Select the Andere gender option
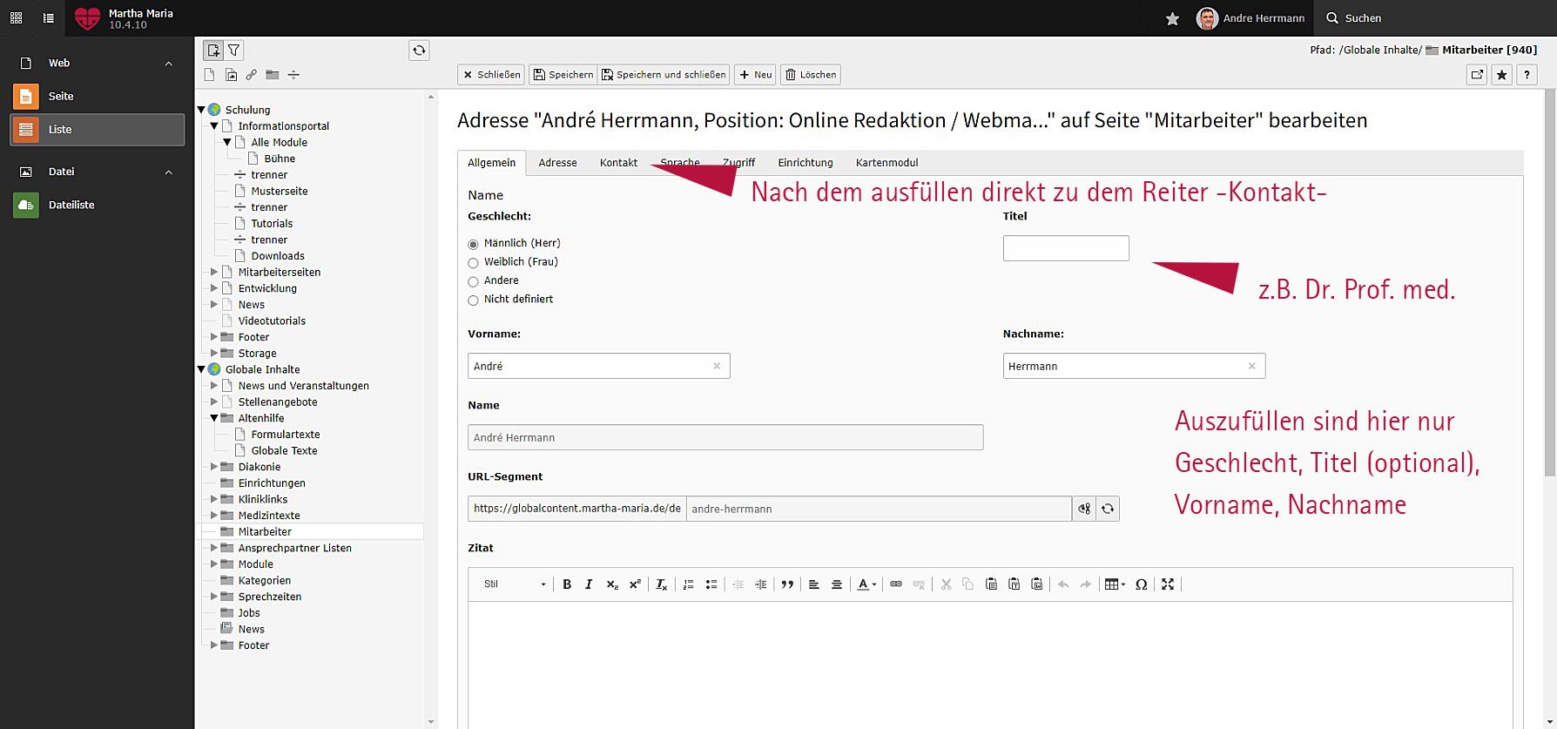 474,281
